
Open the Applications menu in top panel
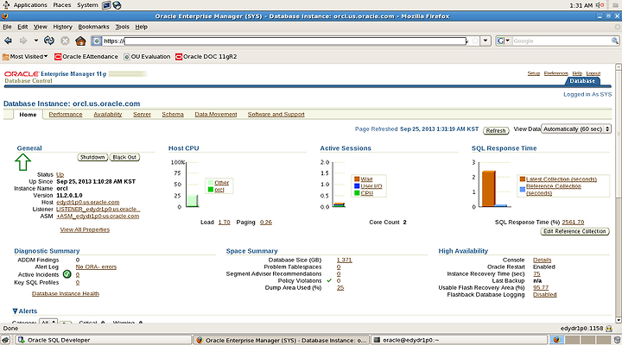click(x=30, y=5)
